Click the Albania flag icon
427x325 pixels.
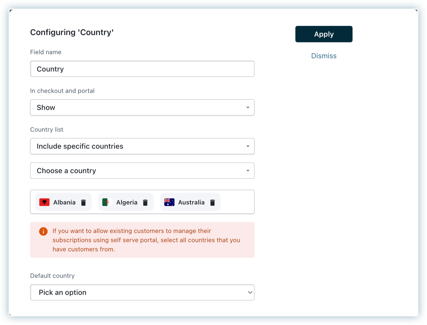44,202
